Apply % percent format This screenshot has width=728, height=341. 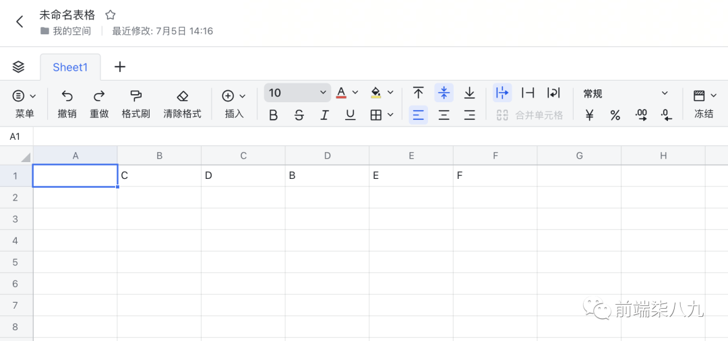pos(615,115)
